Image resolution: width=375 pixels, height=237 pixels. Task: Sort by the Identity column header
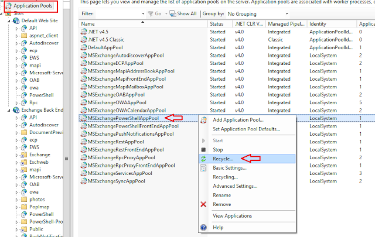332,24
